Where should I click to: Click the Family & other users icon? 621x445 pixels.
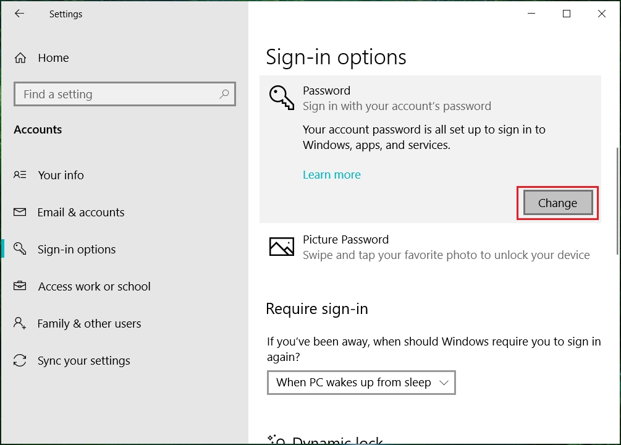[20, 323]
